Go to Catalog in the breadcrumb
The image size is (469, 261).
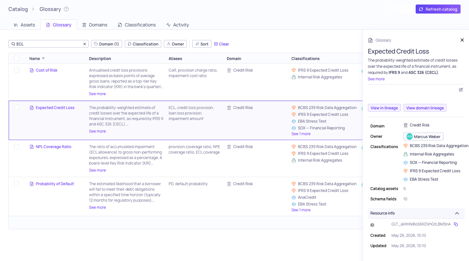18,9
